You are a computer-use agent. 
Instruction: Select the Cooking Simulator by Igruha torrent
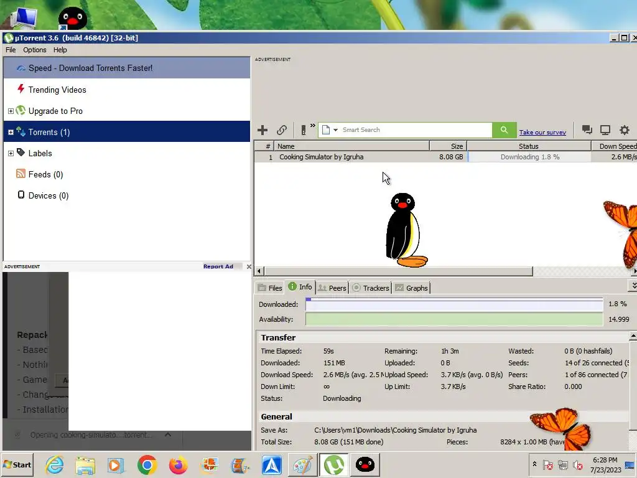click(x=322, y=157)
